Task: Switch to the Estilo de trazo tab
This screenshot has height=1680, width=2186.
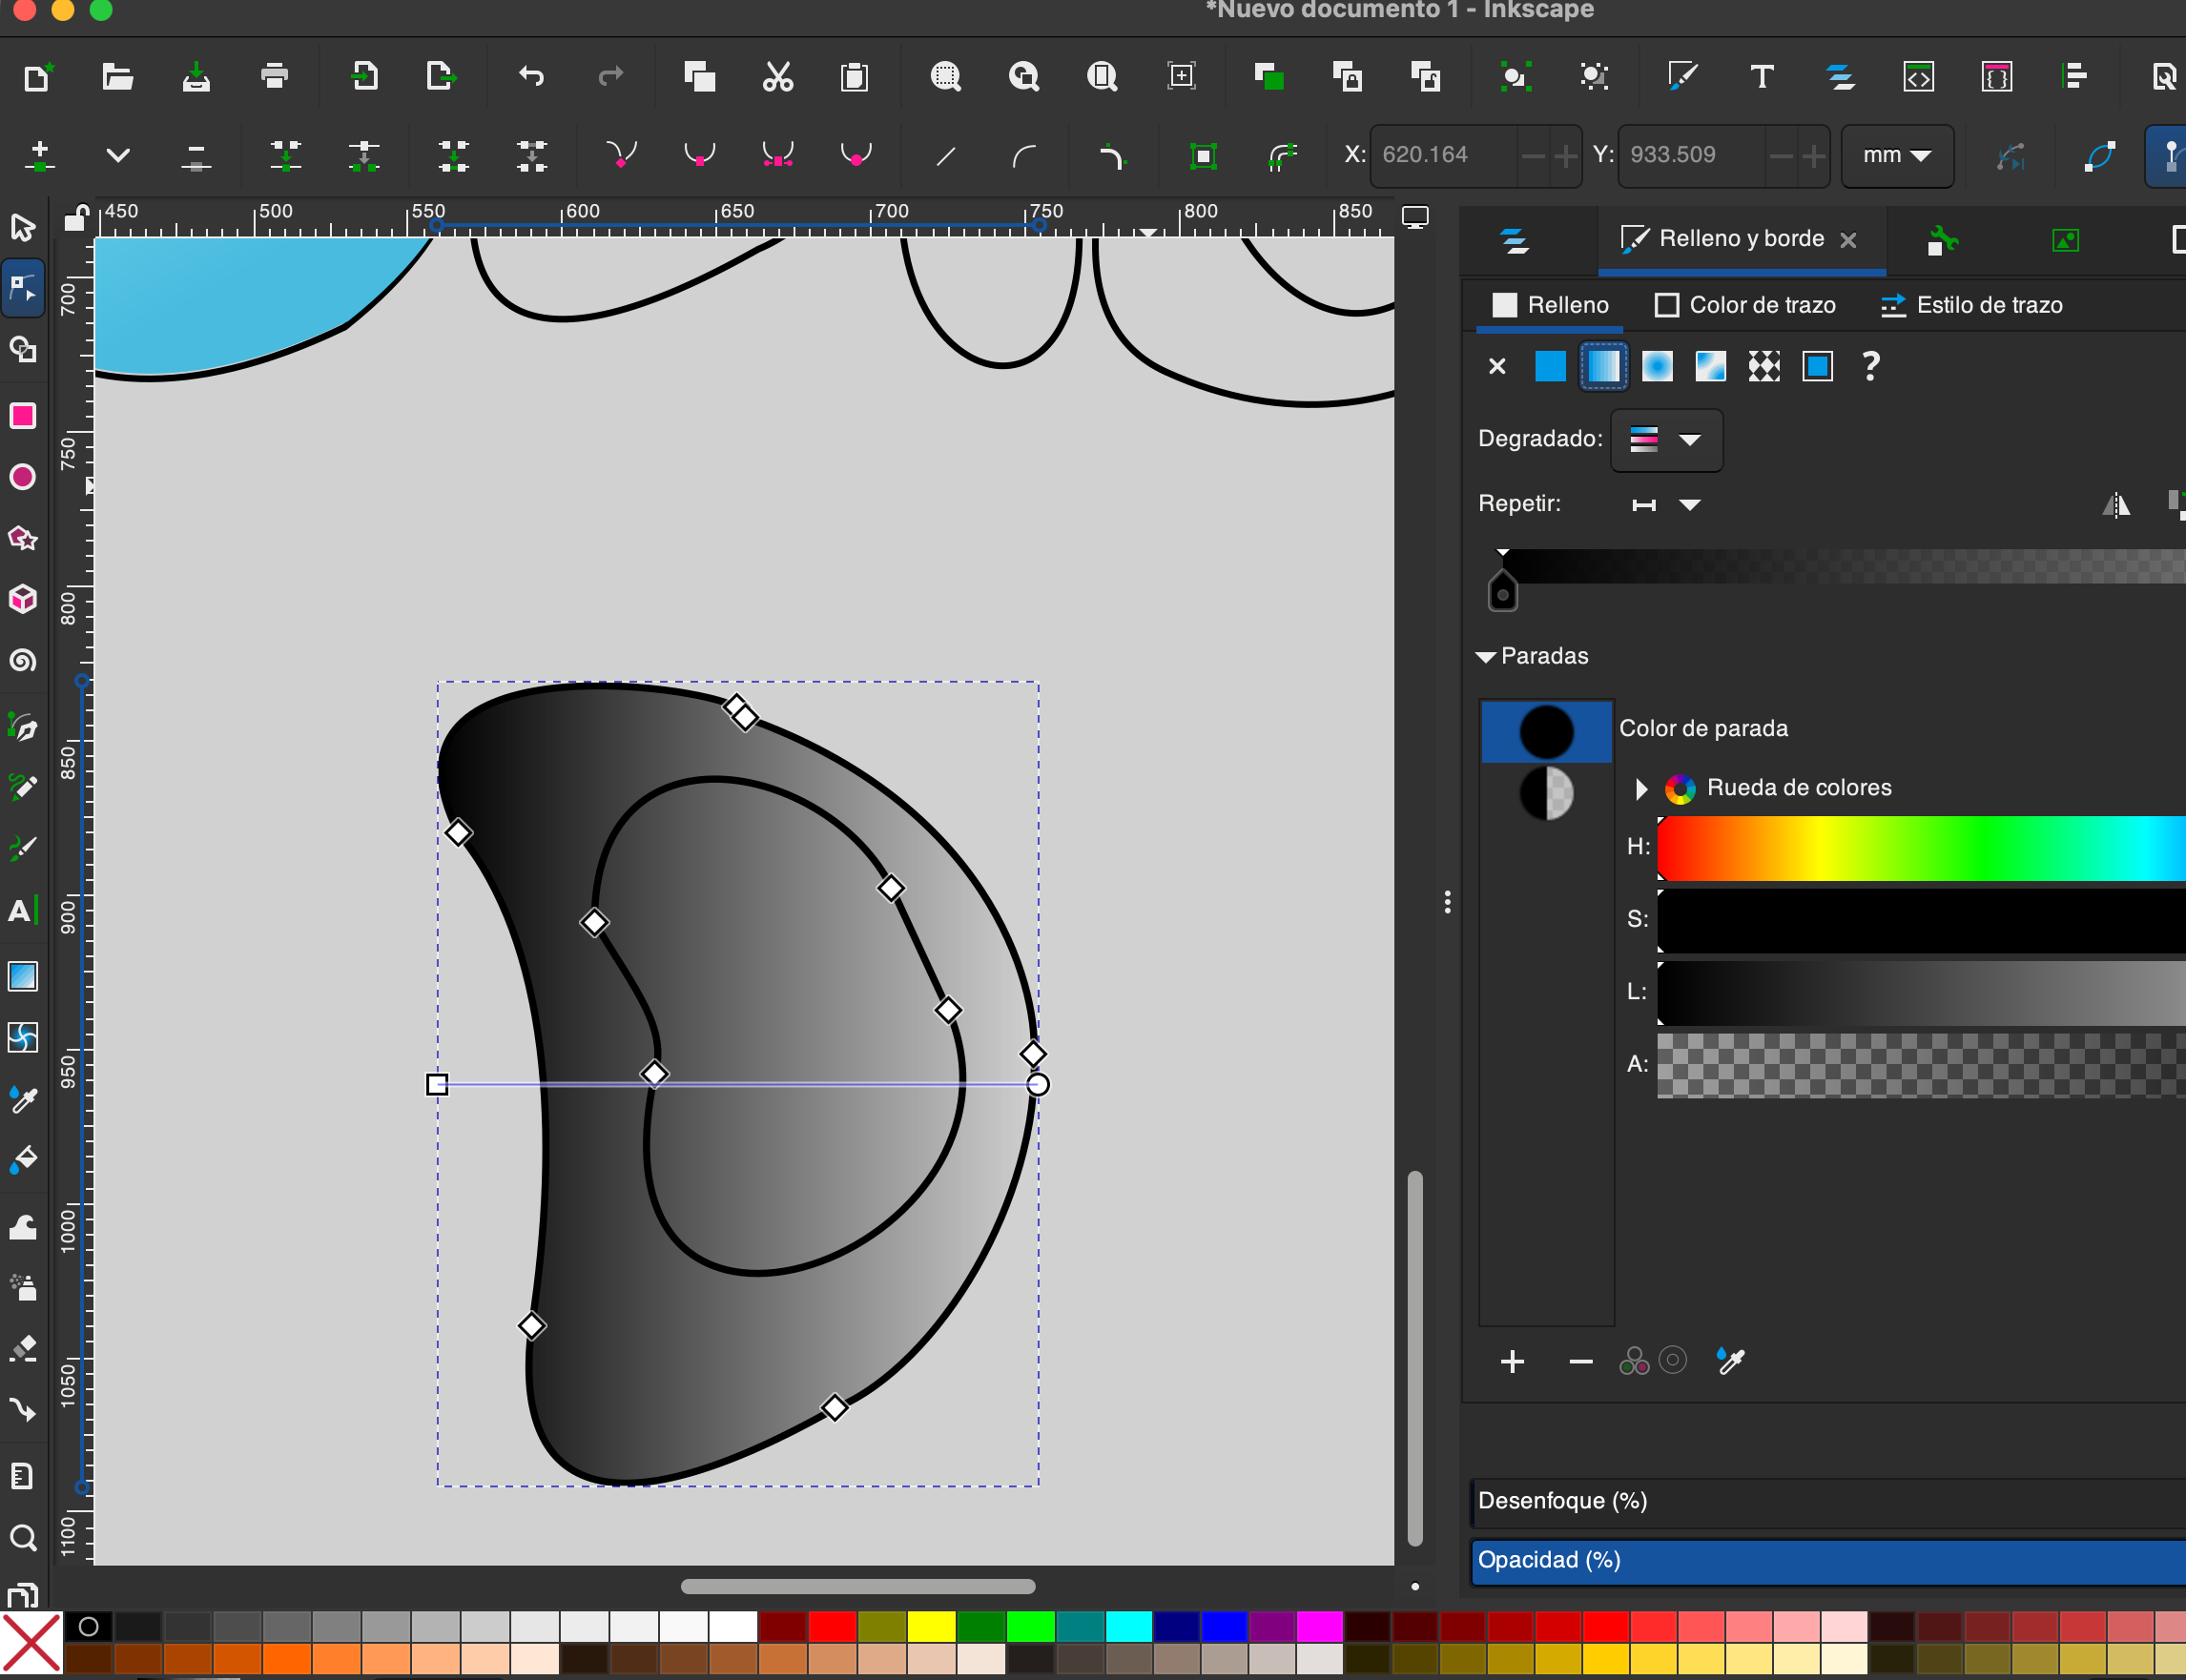Action: point(1970,306)
